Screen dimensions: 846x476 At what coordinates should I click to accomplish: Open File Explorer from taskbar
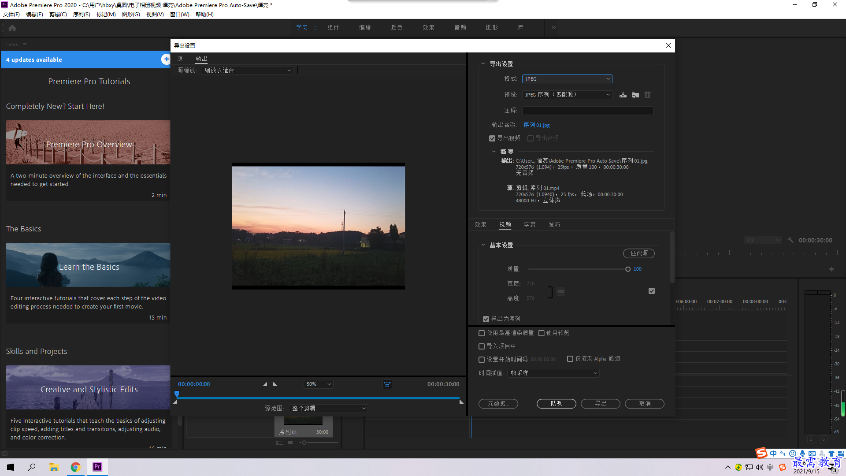point(54,467)
